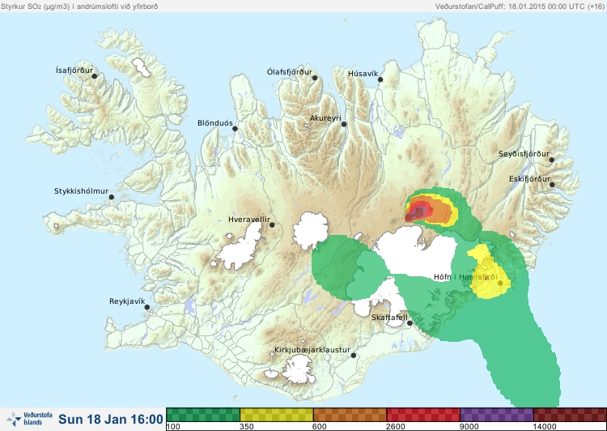Click the Kirkjubæjarklaustur label
Screen dimensions: 607x431
pos(312,350)
